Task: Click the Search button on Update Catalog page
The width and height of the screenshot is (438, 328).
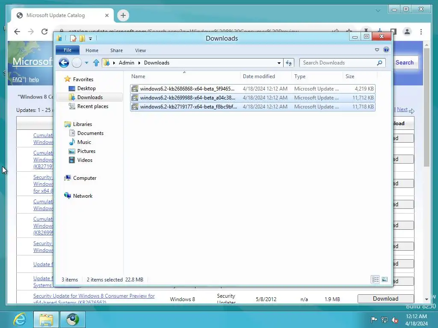Action: click(405, 62)
